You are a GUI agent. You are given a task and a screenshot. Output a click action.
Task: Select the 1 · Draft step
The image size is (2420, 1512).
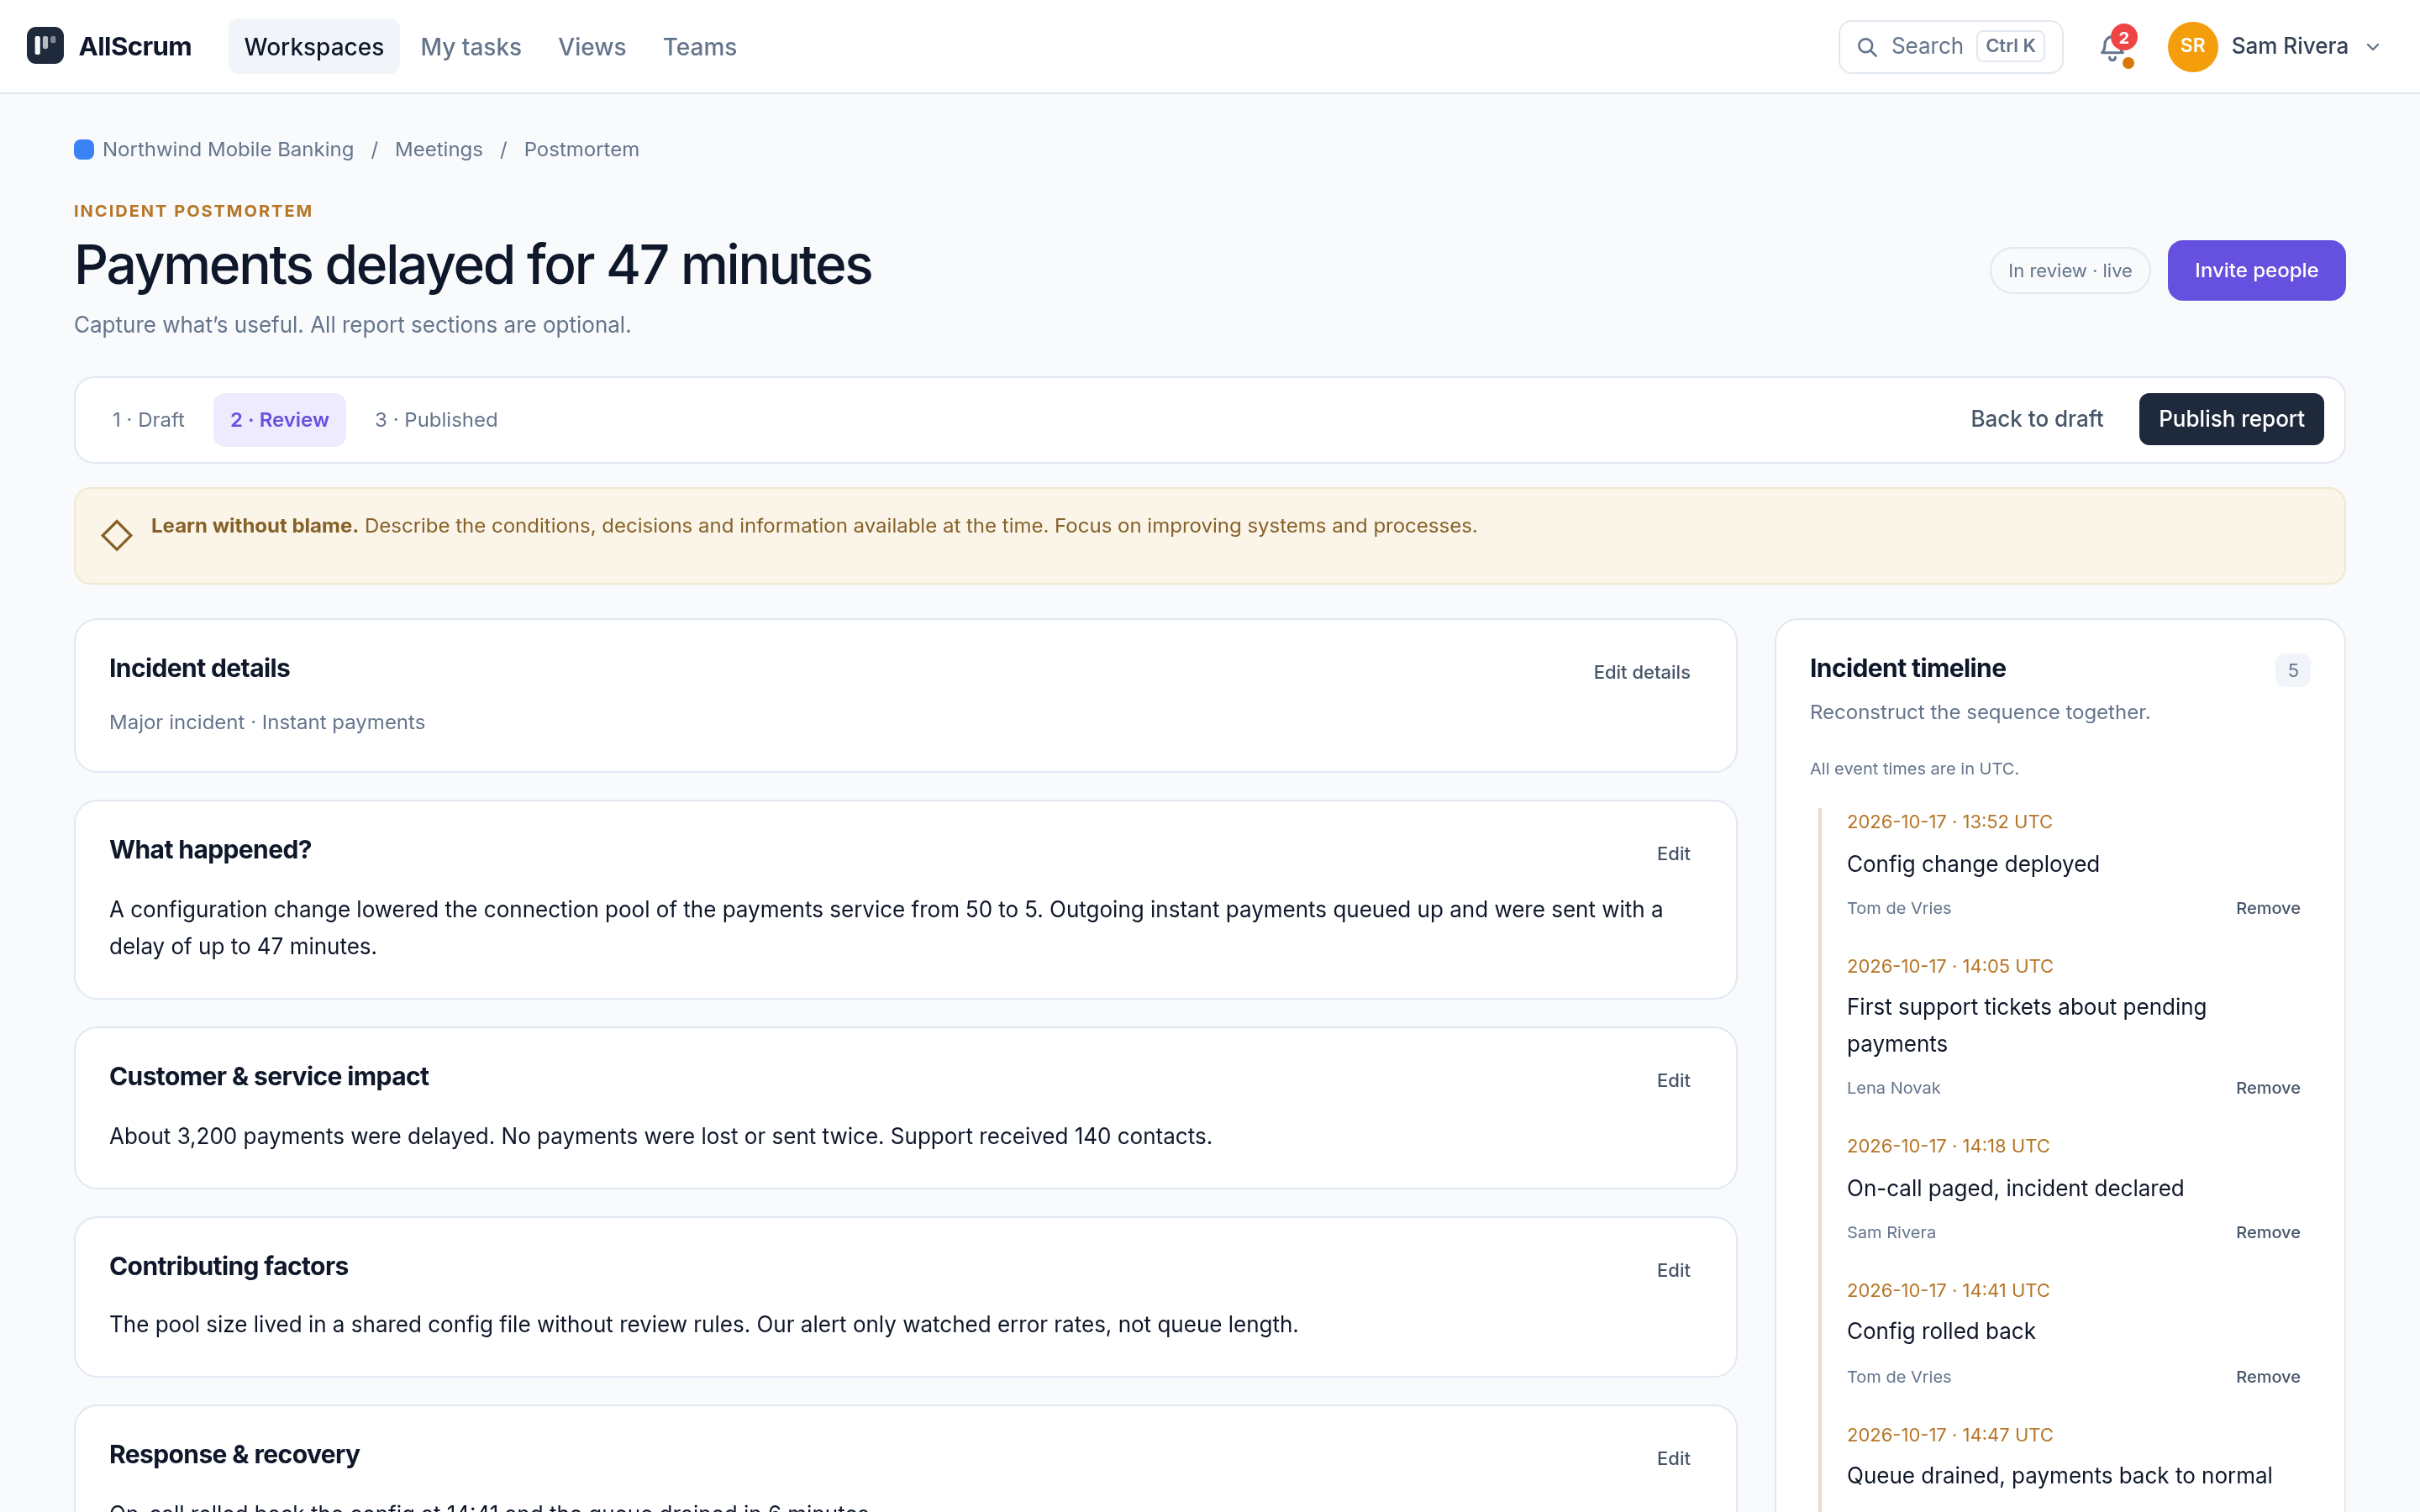[148, 420]
